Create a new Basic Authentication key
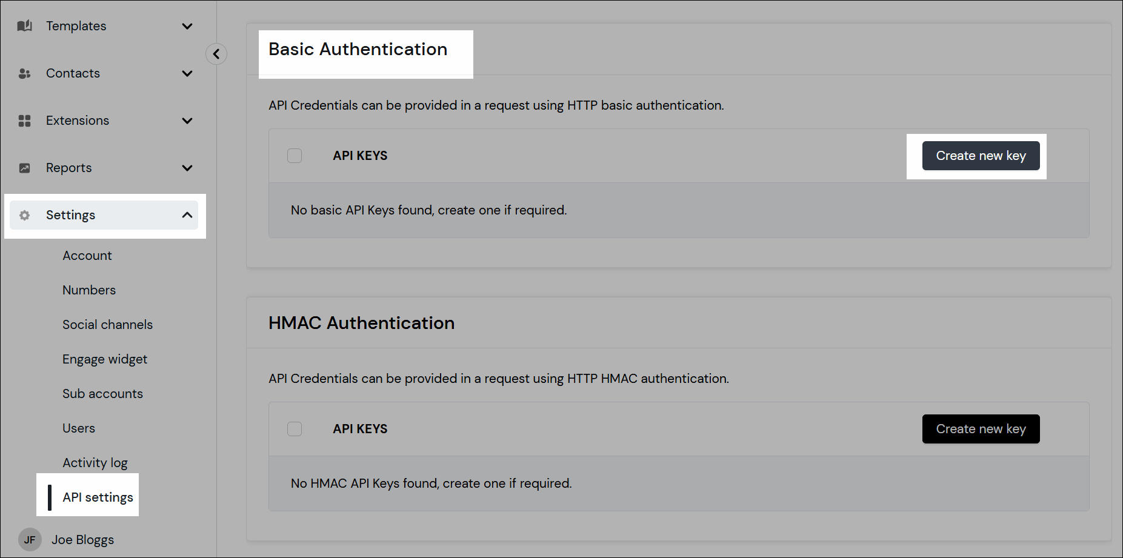Image resolution: width=1123 pixels, height=558 pixels. pos(980,155)
